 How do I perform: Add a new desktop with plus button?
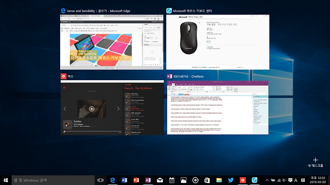point(315,162)
